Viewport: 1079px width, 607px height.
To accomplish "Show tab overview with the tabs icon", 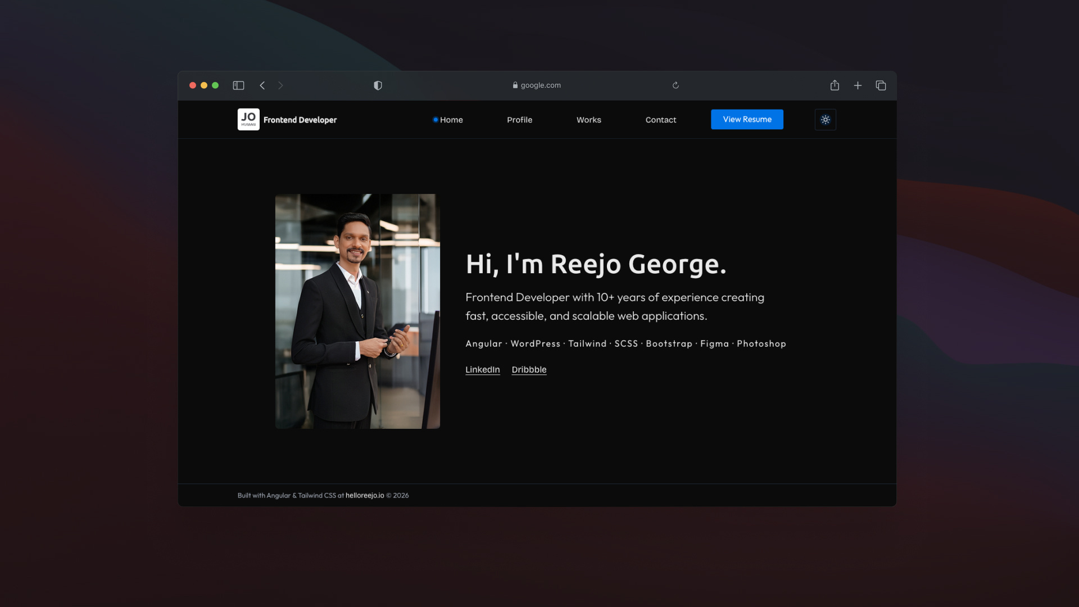I will [x=881, y=85].
